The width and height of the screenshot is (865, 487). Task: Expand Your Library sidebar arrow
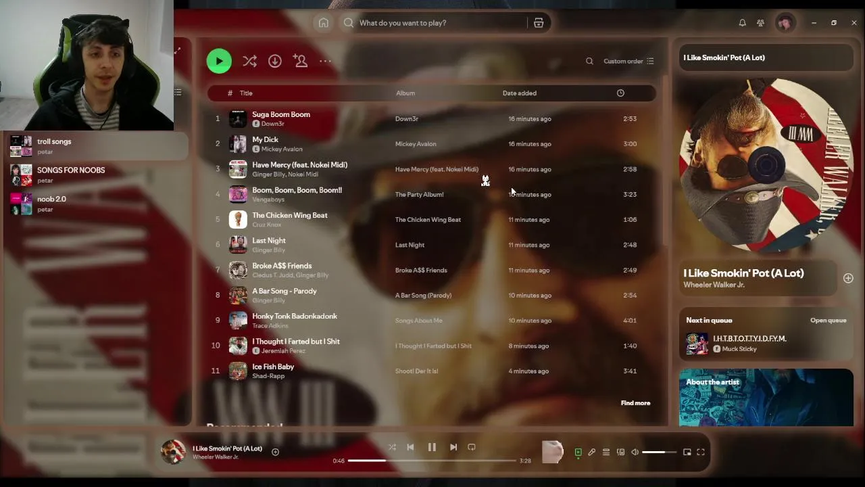[178, 51]
